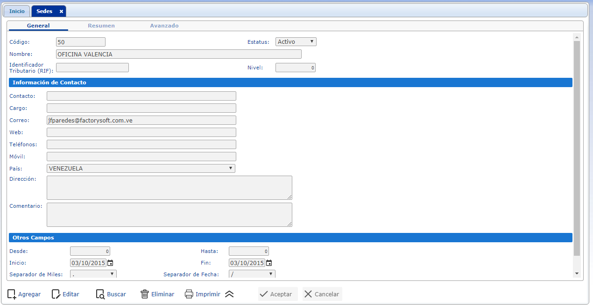Viewport: 593px width, 307px height.
Task: Open the Fin date calendar icon
Action: [x=269, y=263]
